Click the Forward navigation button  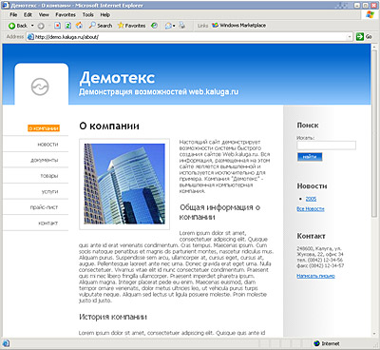[41, 26]
